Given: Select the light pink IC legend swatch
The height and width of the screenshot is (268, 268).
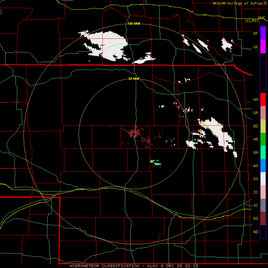Looking at the screenshot, I should click(x=263, y=192).
